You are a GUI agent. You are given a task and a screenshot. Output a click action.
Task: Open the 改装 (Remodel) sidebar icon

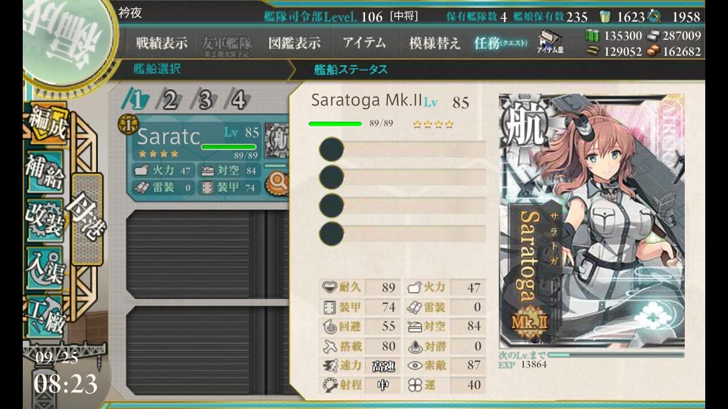coord(45,219)
